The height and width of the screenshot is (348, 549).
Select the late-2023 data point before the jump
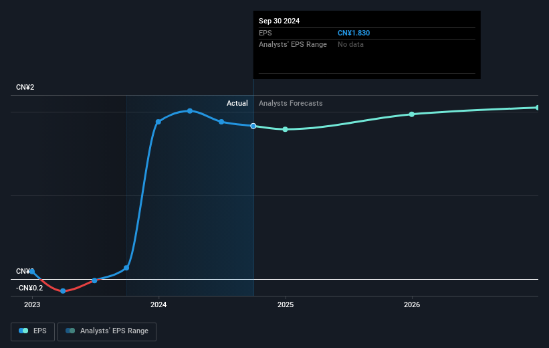coord(126,268)
